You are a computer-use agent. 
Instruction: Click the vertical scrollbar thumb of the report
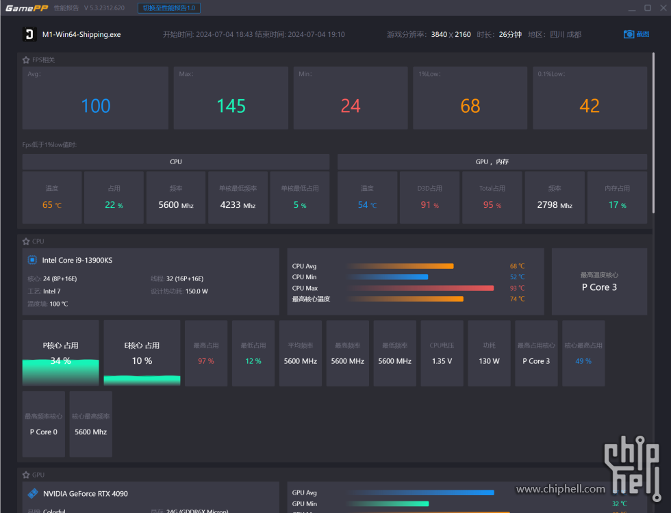click(x=653, y=133)
